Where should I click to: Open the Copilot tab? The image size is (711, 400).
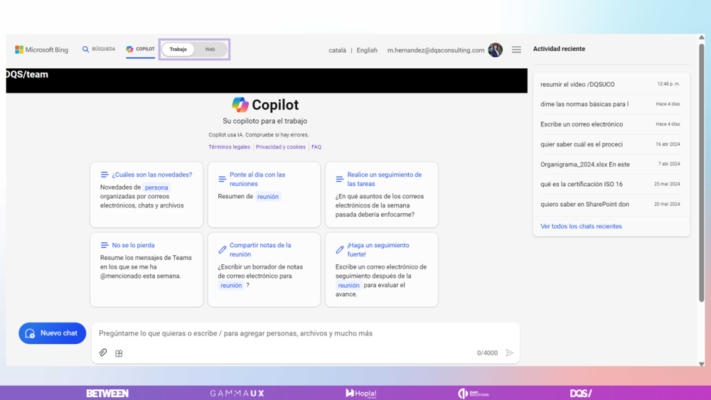pos(140,50)
